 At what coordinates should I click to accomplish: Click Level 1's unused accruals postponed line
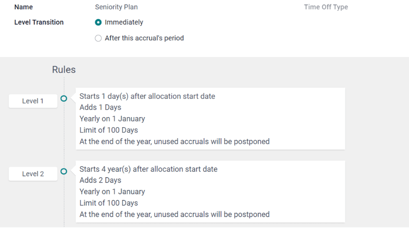pyautogui.click(x=174, y=142)
